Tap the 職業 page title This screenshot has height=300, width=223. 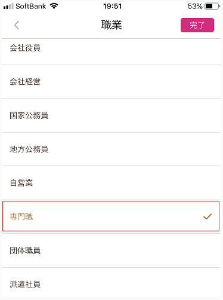(112, 25)
